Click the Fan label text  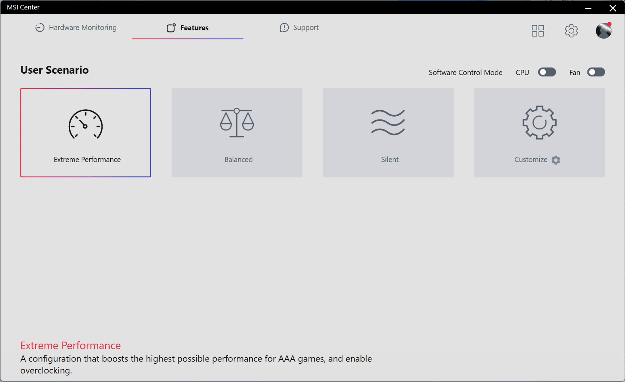(575, 72)
